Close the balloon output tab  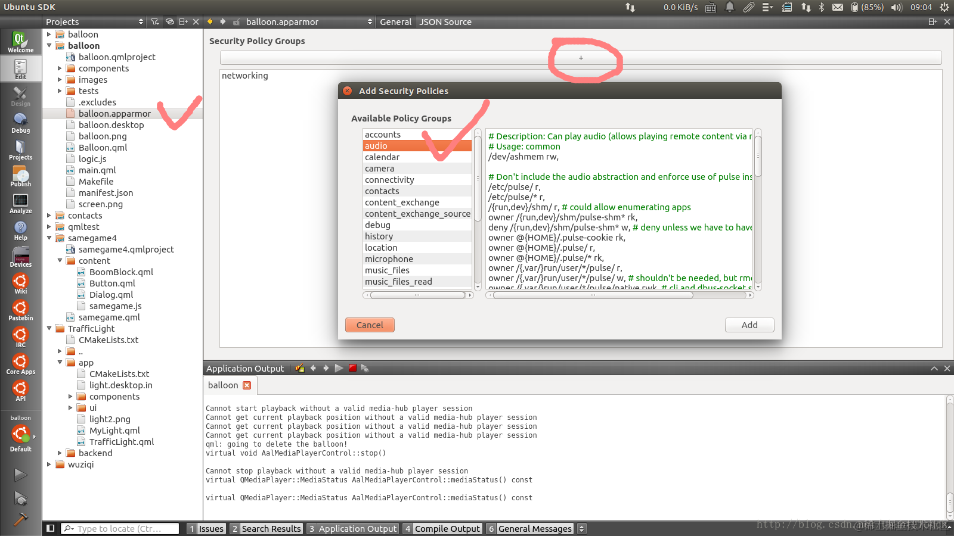pos(247,385)
